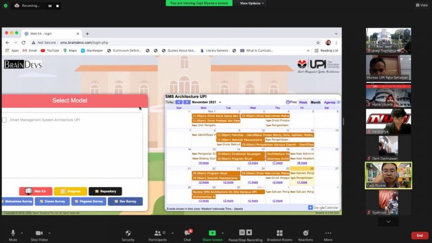Open a new browser tab
432x243 pixels.
tap(87, 34)
